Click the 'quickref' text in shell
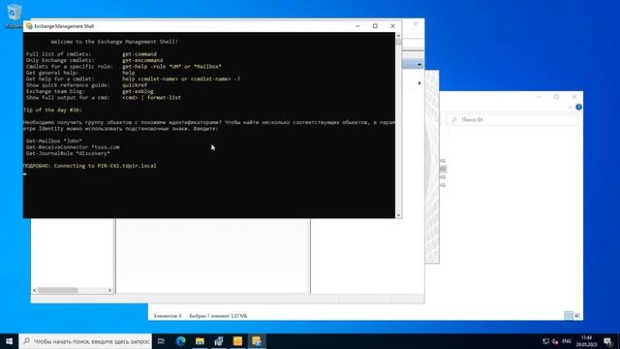 pyautogui.click(x=135, y=85)
